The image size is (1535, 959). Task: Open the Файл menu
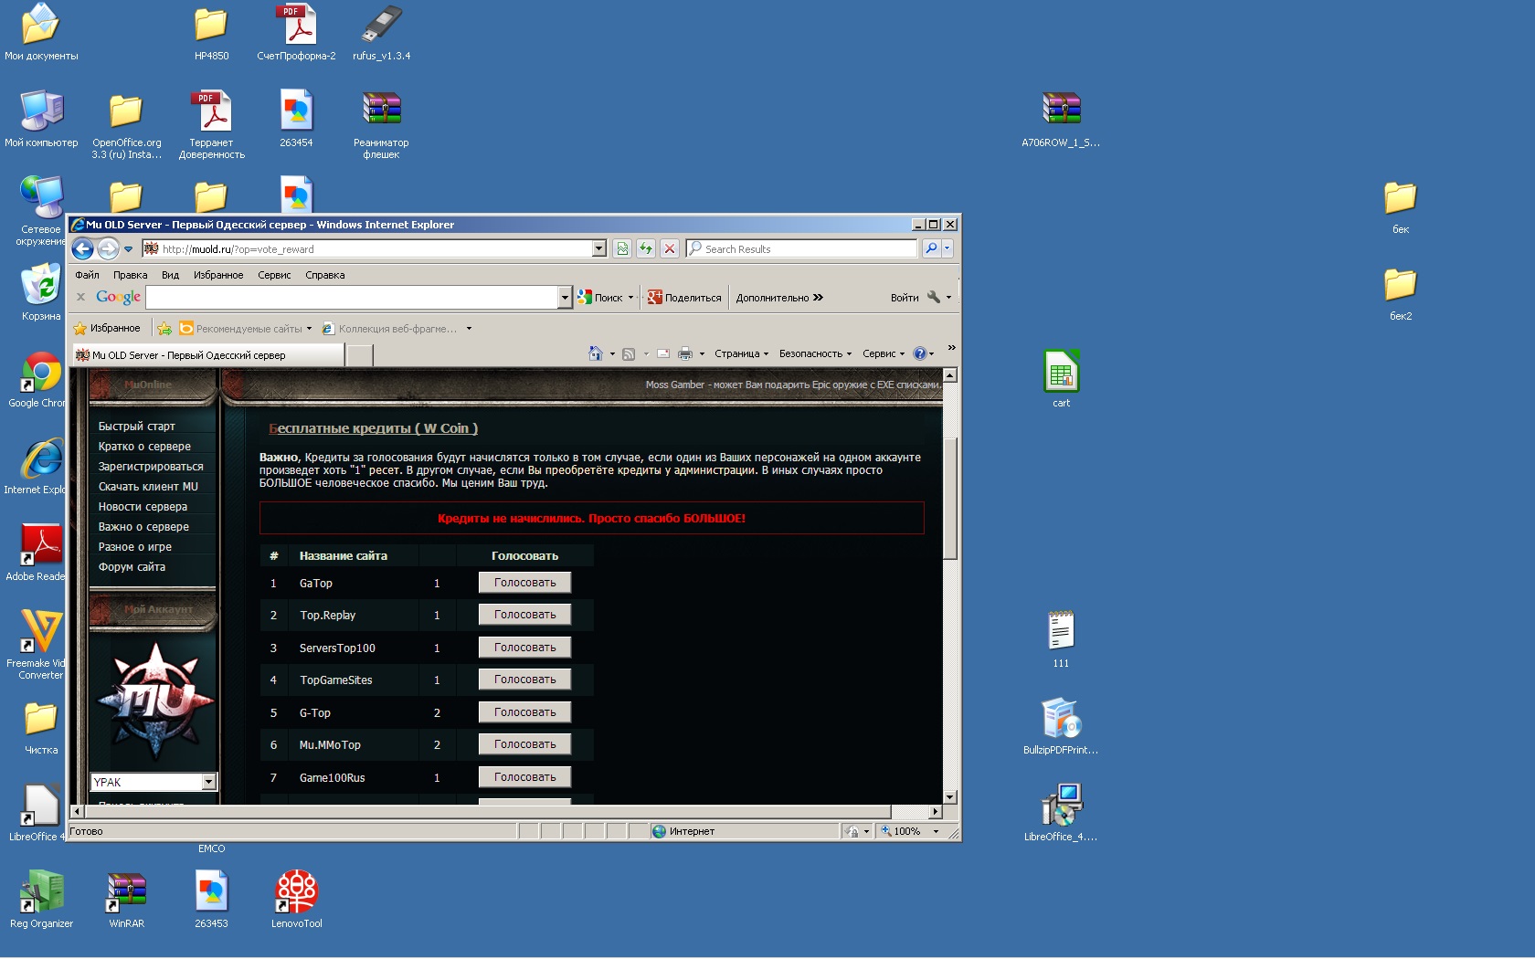click(x=87, y=275)
